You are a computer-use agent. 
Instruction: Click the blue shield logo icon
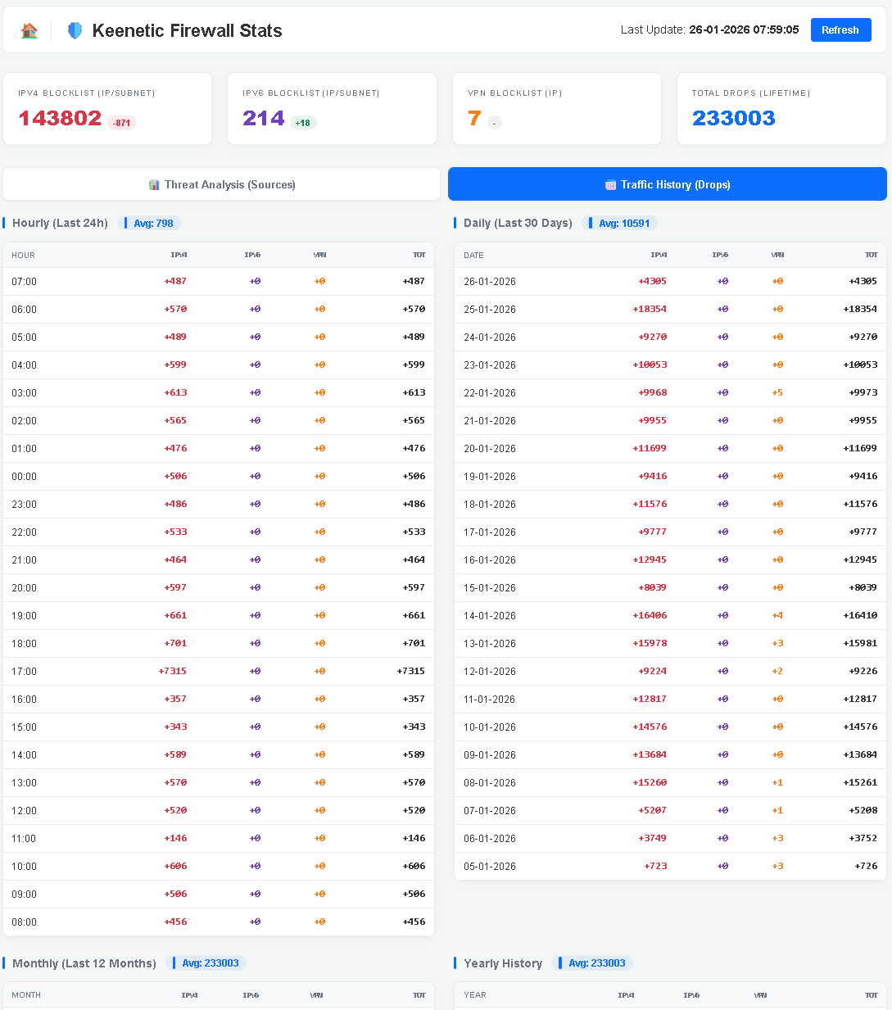coord(75,31)
